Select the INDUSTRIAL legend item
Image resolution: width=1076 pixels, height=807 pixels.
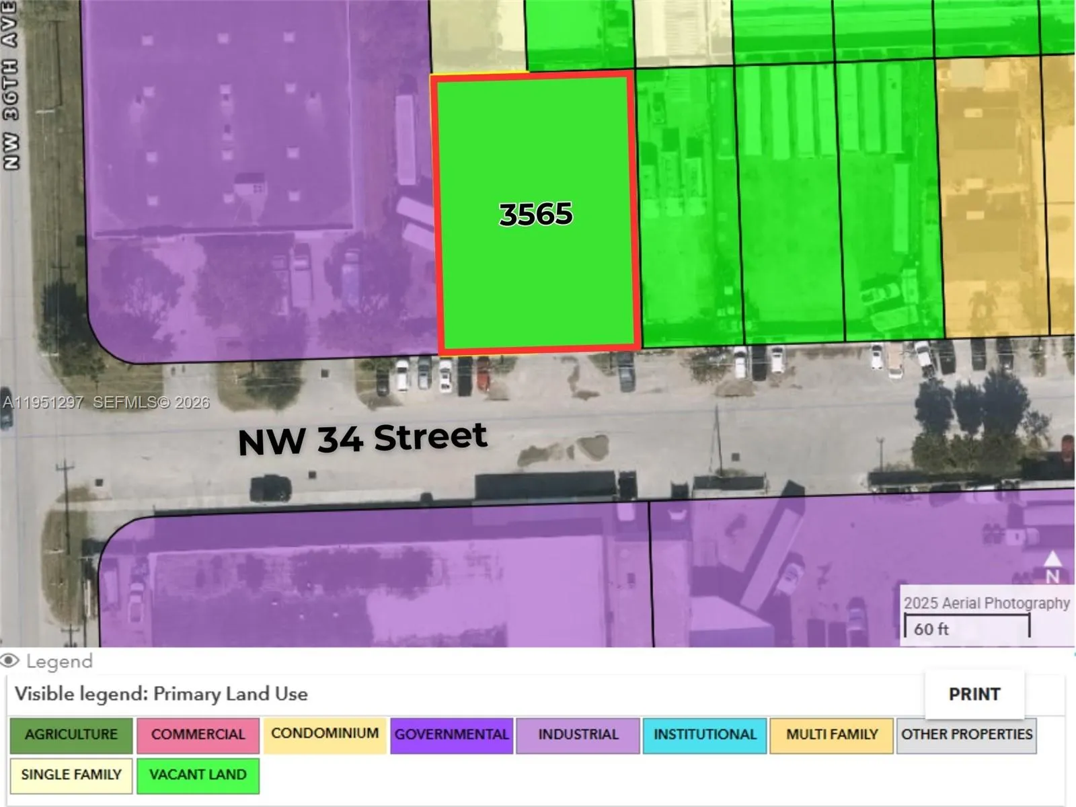[x=578, y=734]
